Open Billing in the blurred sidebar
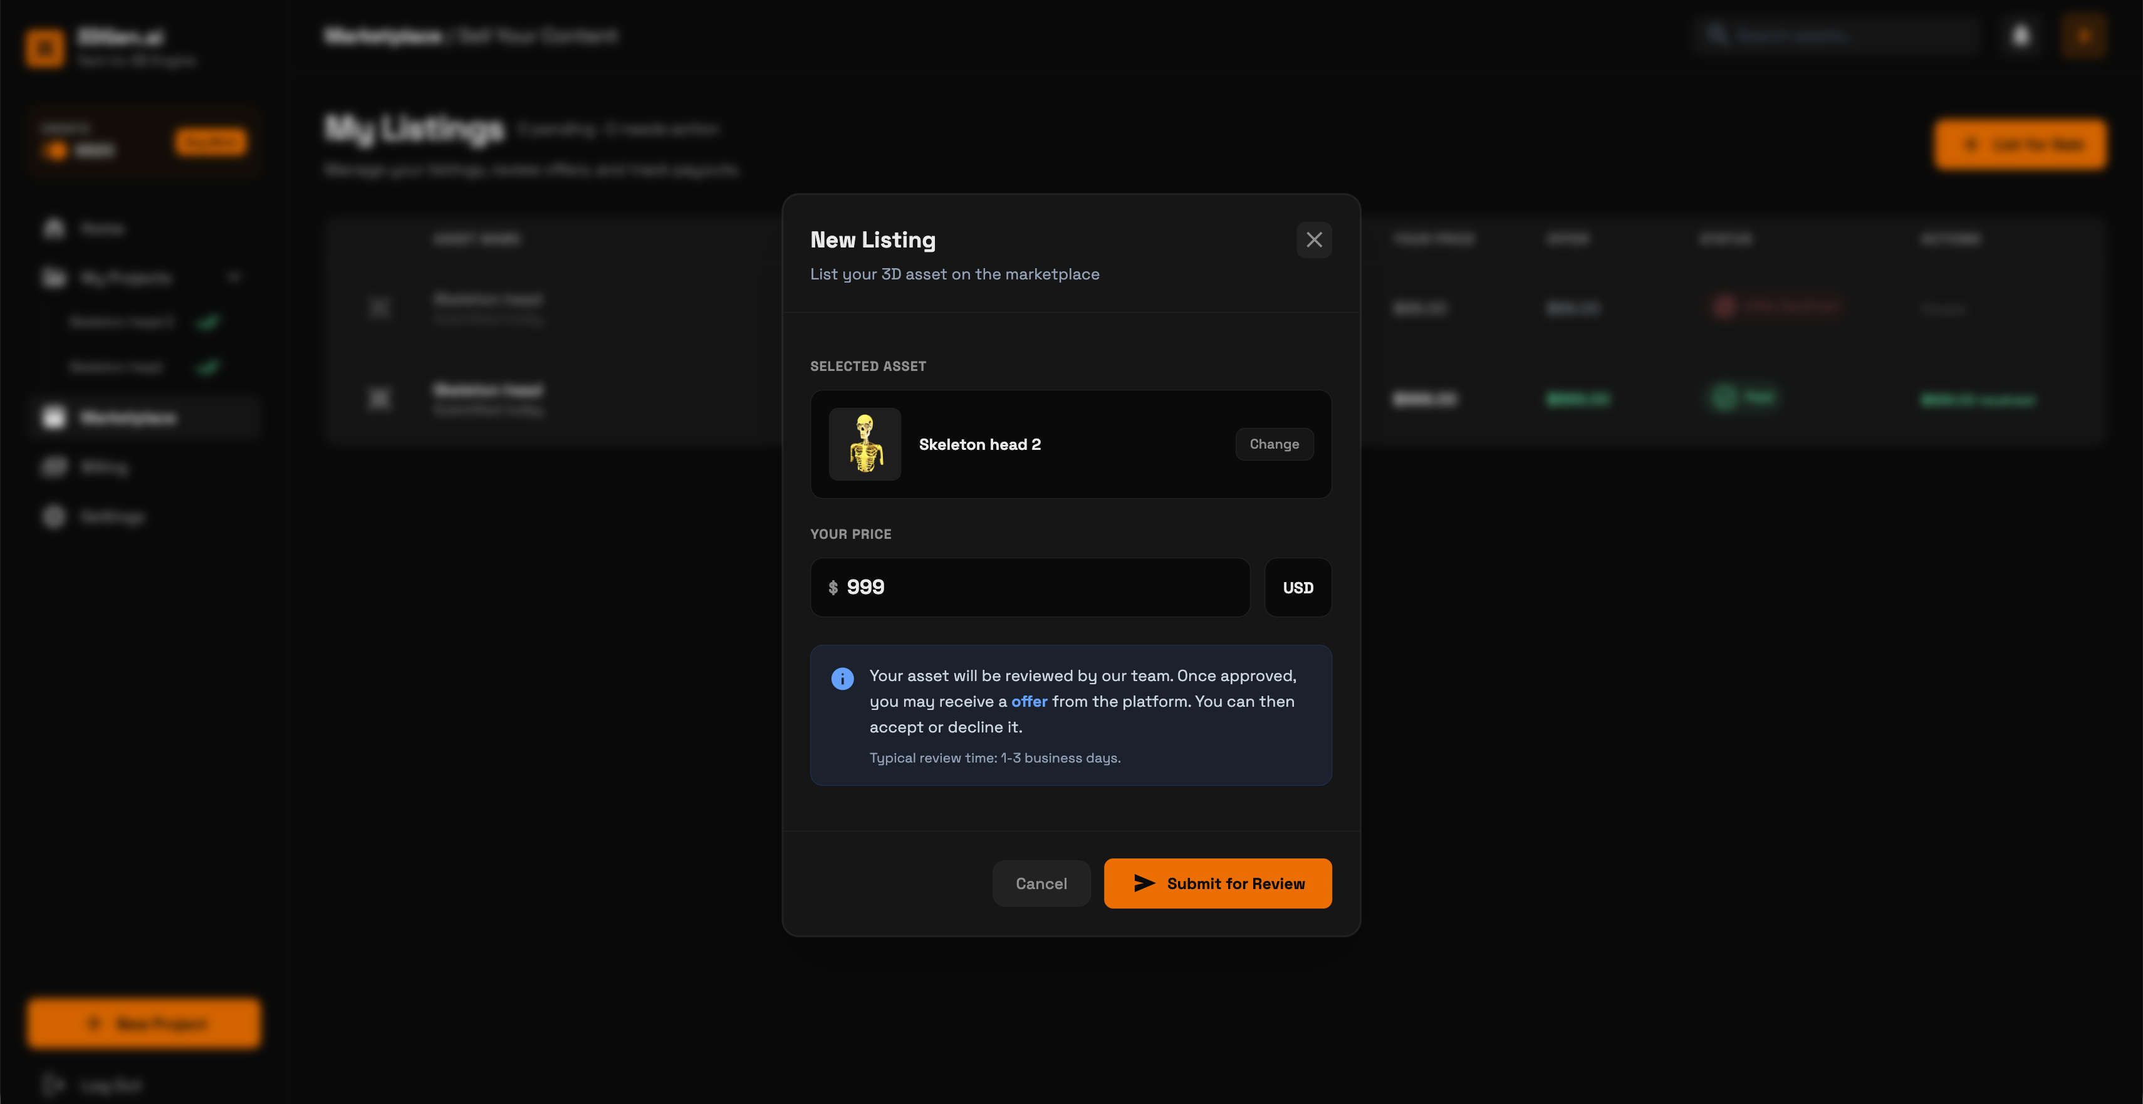This screenshot has width=2143, height=1104. (145, 467)
